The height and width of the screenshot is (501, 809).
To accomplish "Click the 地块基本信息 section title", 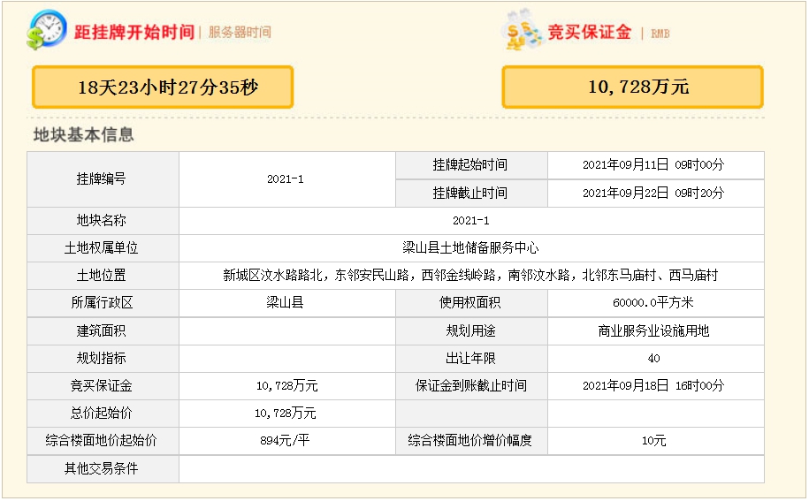I will tap(84, 135).
